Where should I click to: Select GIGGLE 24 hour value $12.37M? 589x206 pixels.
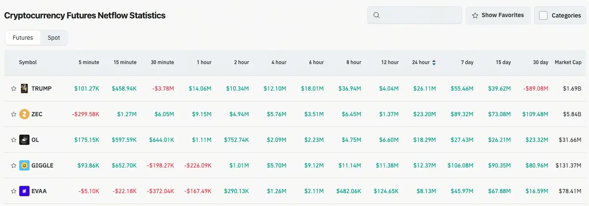(424, 165)
